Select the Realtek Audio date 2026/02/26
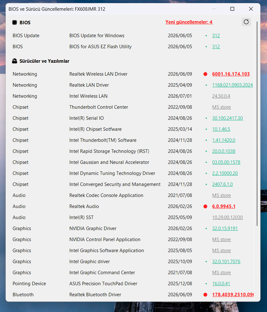The height and width of the screenshot is (312, 267). 180,206
